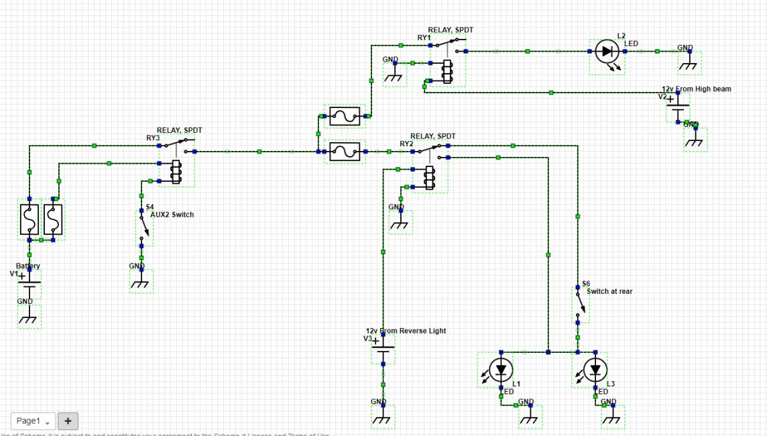Add a new page with plus button
The width and height of the screenshot is (767, 436).
[x=68, y=421]
